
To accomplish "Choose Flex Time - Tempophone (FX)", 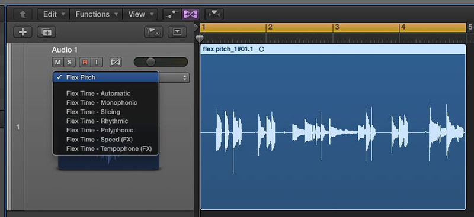I will pyautogui.click(x=106, y=149).
